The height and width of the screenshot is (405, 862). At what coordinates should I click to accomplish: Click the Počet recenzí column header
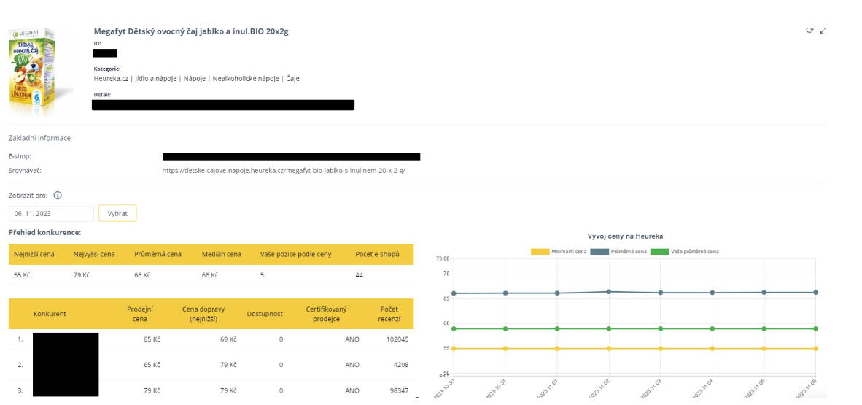pyautogui.click(x=389, y=314)
